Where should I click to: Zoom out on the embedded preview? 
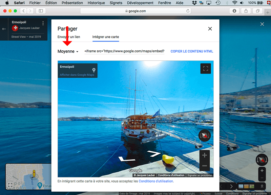tap(205, 166)
